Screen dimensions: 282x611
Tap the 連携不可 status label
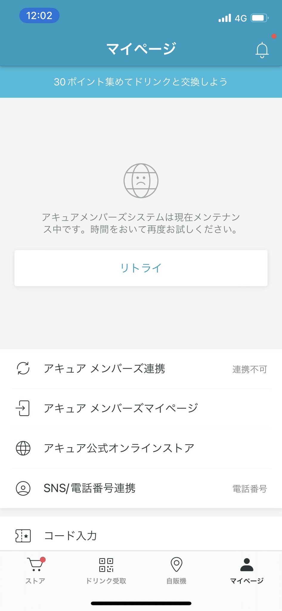[250, 369]
